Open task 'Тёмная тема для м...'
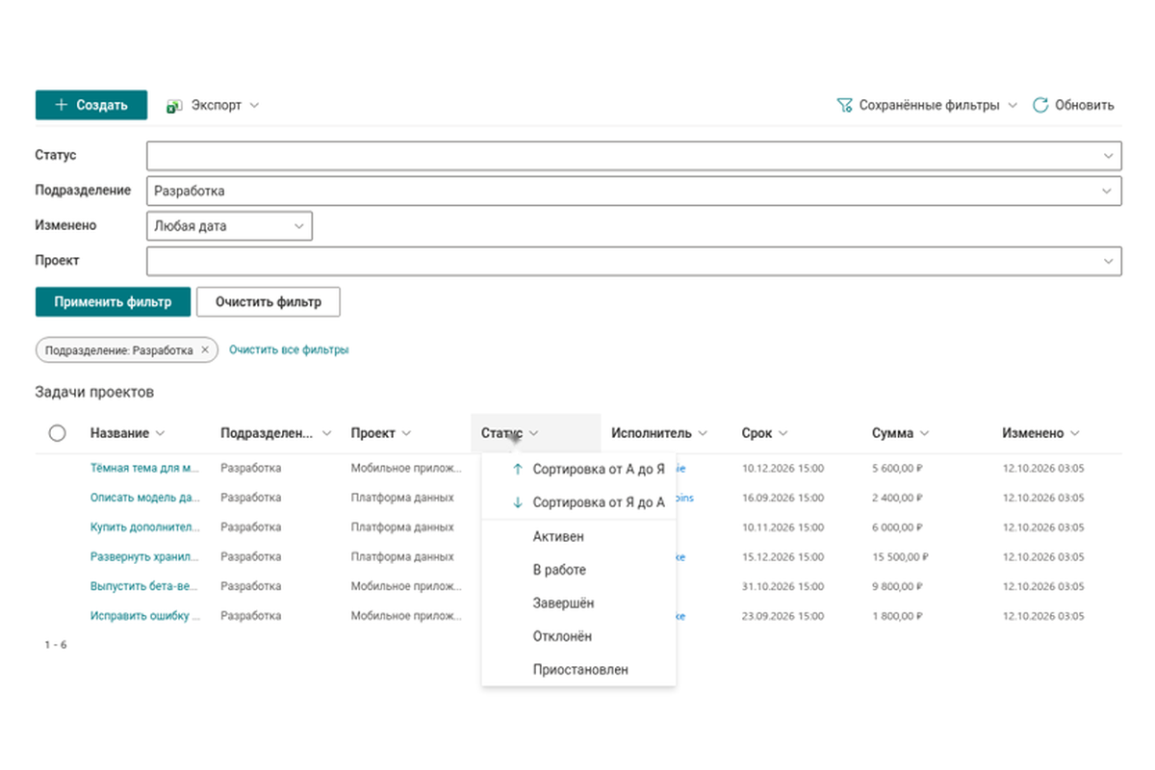1155x770 pixels. (145, 469)
